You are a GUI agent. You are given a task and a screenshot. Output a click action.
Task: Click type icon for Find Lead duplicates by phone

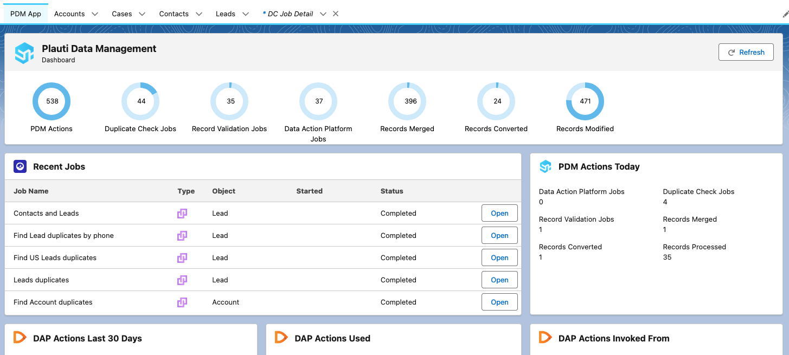(x=182, y=236)
